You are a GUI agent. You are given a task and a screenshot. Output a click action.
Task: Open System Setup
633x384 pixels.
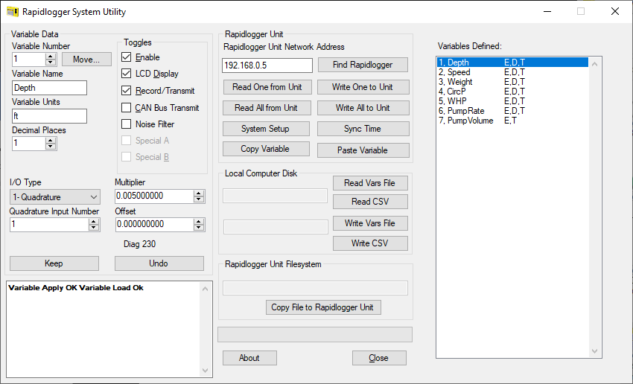click(x=266, y=129)
